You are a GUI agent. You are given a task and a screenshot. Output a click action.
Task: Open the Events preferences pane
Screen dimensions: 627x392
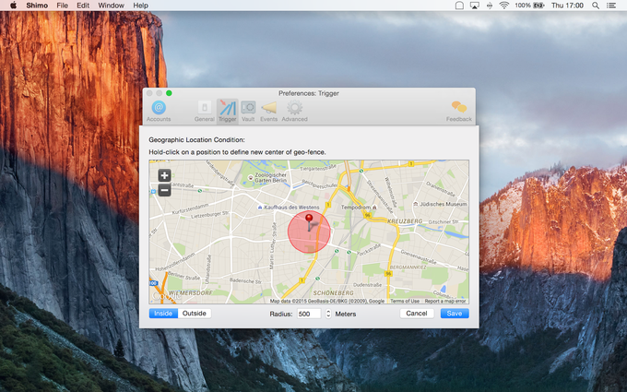click(x=268, y=111)
